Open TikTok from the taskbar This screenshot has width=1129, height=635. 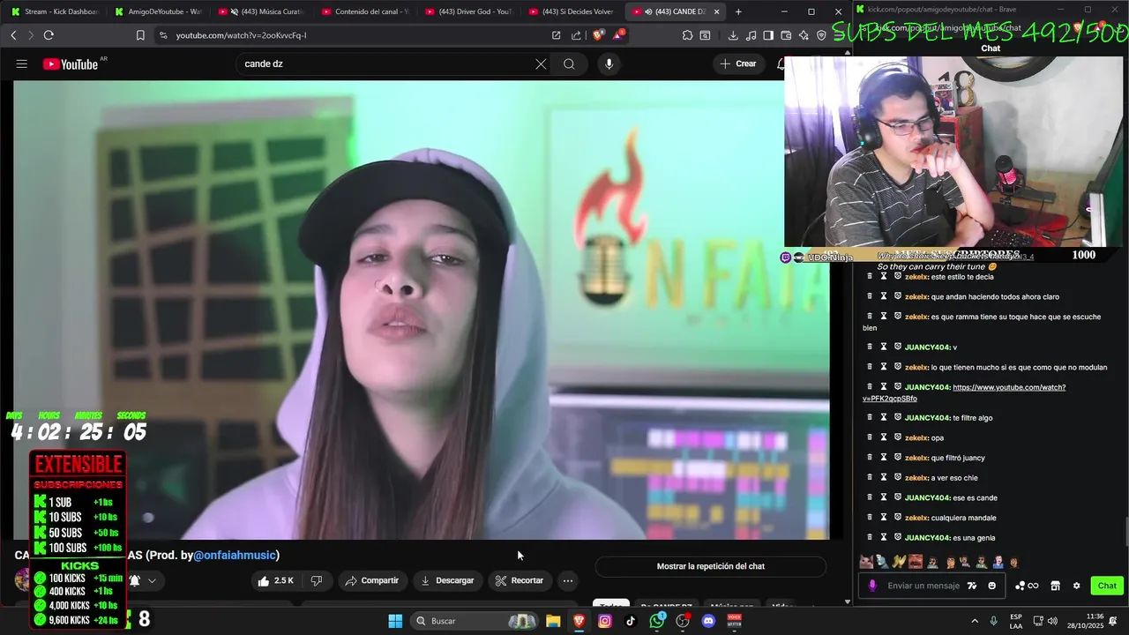(x=631, y=621)
